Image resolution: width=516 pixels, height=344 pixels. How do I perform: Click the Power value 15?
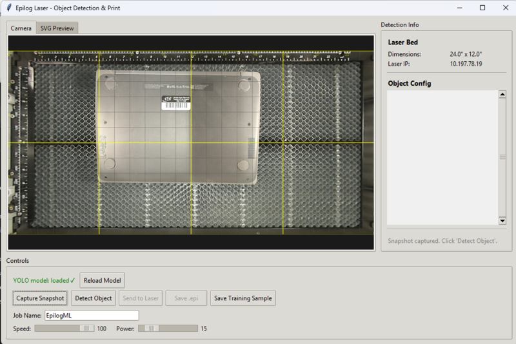coord(204,329)
